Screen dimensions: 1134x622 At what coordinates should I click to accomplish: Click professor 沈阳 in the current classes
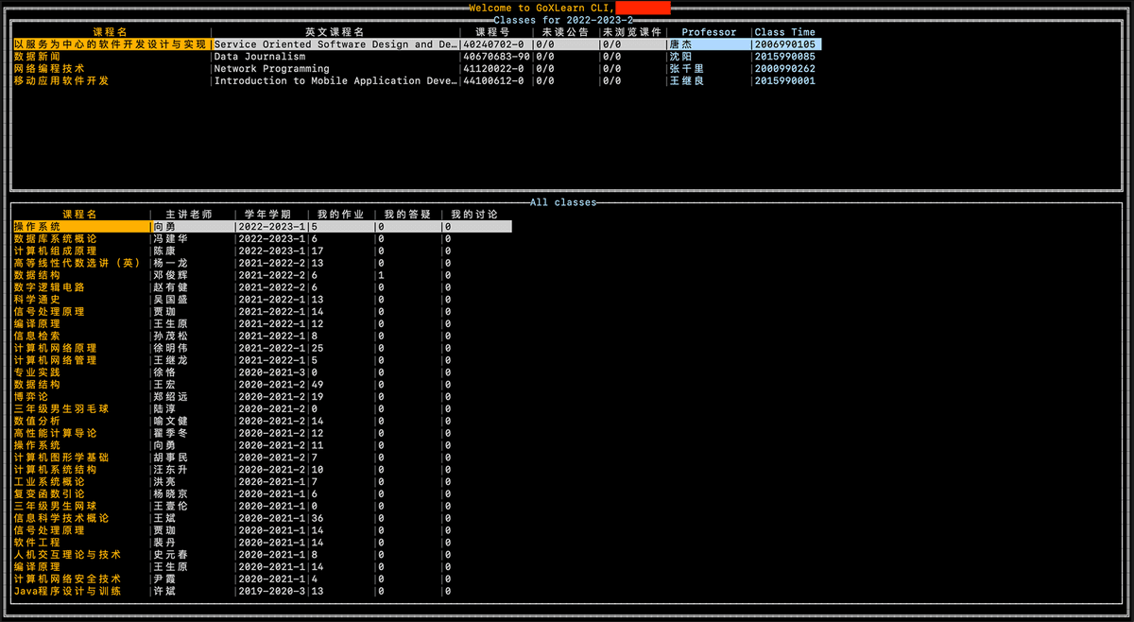pos(680,57)
